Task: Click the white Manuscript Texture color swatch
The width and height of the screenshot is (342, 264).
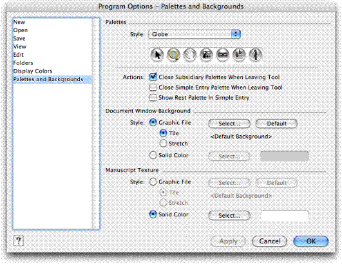Action: point(285,216)
